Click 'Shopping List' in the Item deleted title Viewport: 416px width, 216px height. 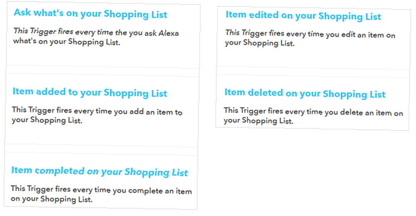click(x=354, y=94)
